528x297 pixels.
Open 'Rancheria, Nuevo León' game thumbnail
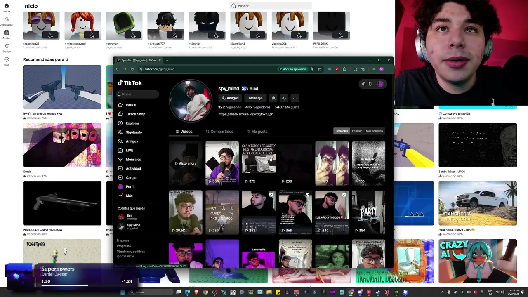coord(478,203)
